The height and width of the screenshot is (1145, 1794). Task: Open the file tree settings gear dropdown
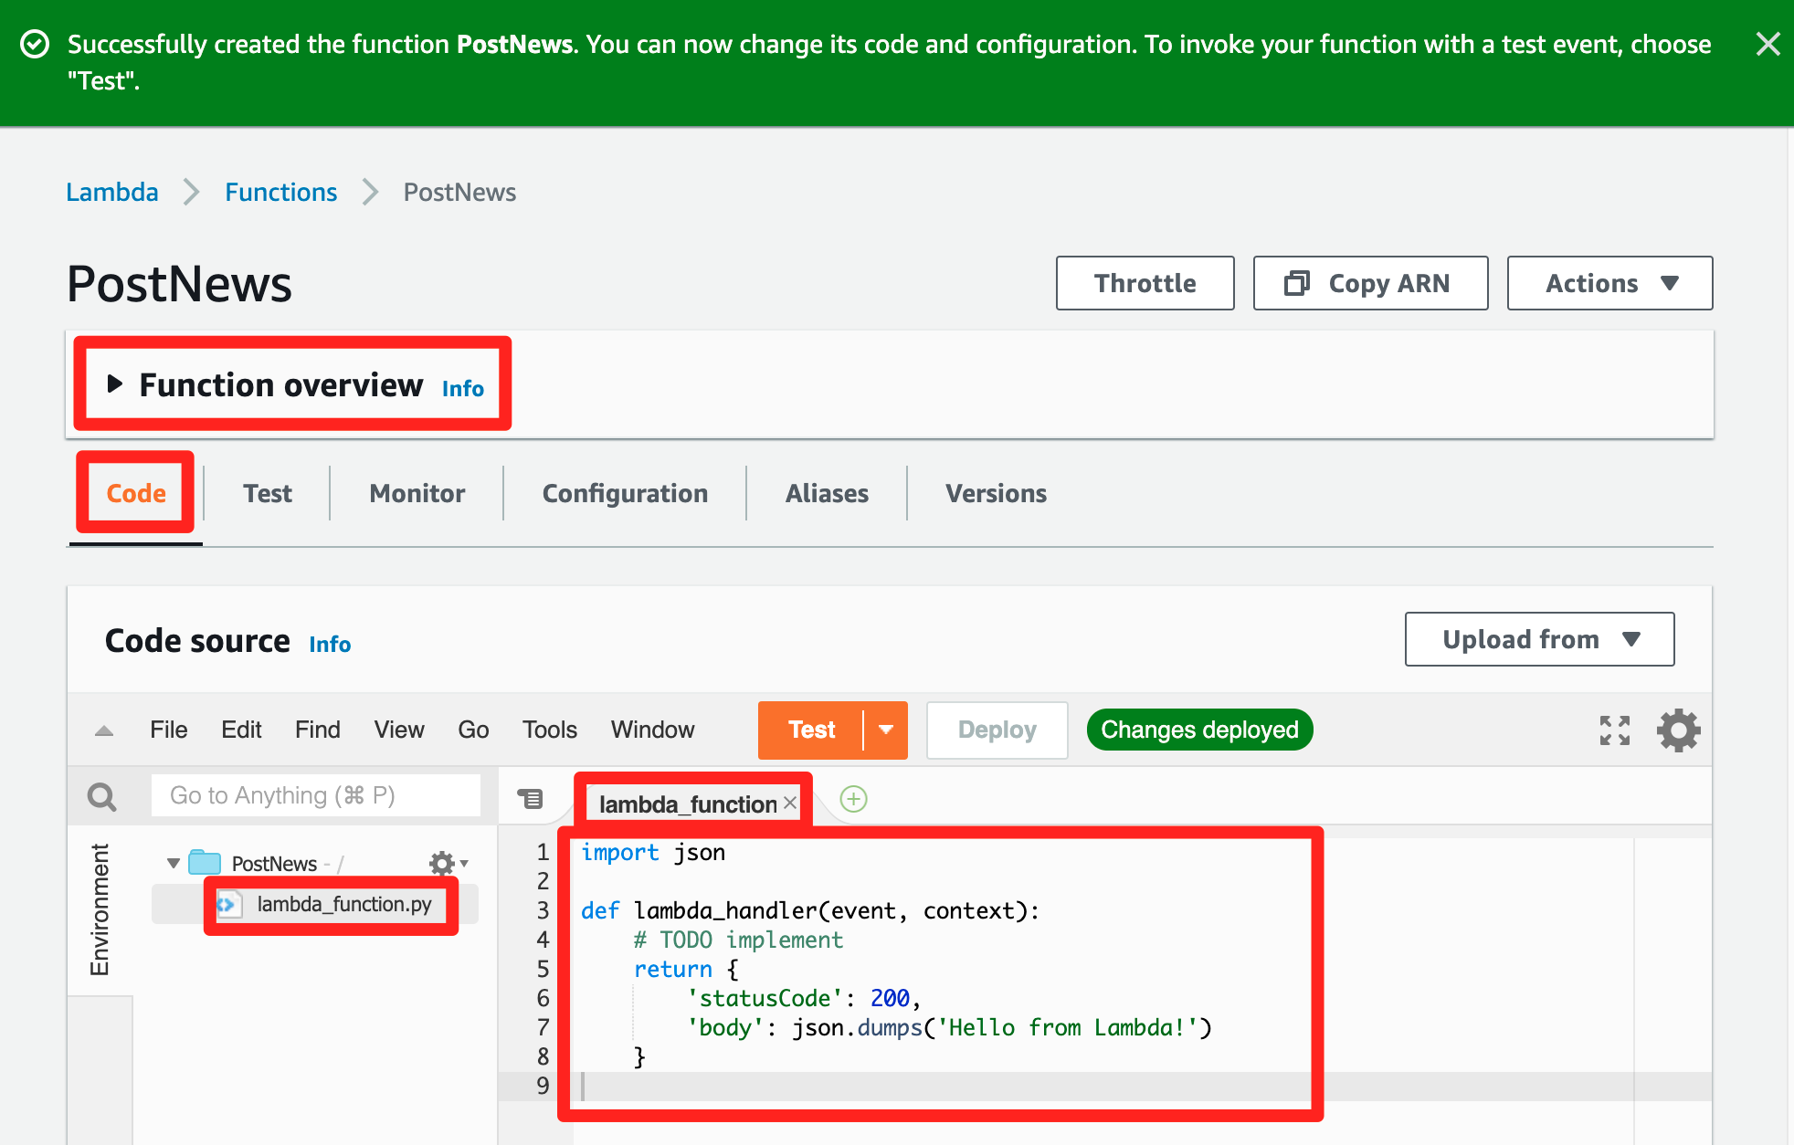[448, 863]
